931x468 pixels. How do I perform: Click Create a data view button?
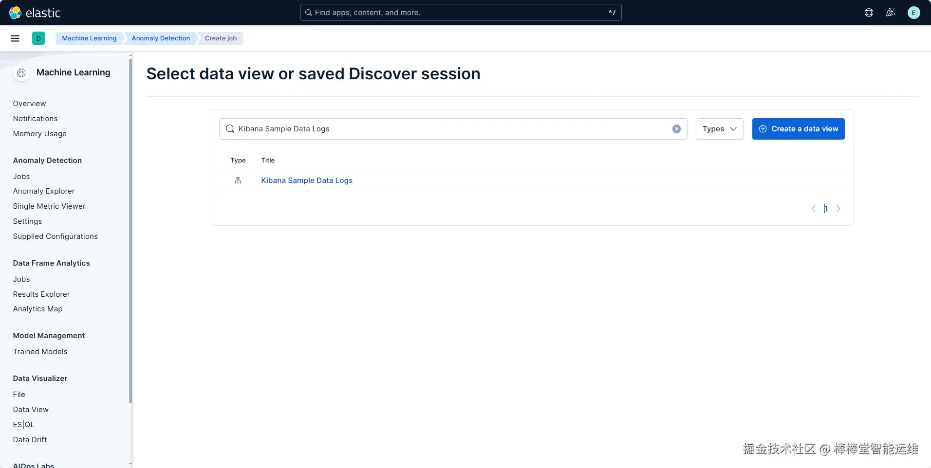click(798, 129)
